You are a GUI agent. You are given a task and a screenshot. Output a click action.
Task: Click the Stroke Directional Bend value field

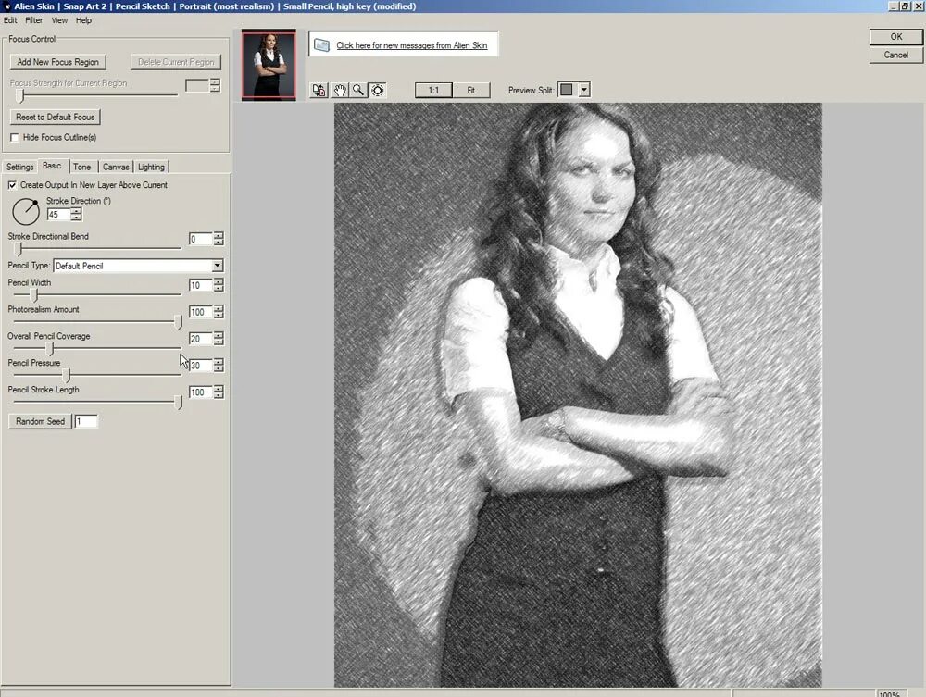tap(200, 239)
